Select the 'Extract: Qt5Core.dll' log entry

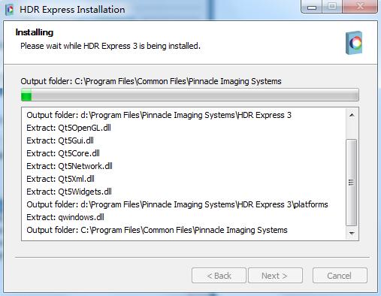(63, 153)
